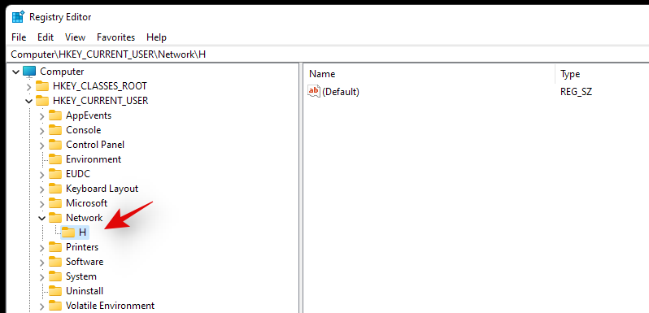The height and width of the screenshot is (313, 649).
Task: Expand the Keyboard Layout key
Action: 41,189
